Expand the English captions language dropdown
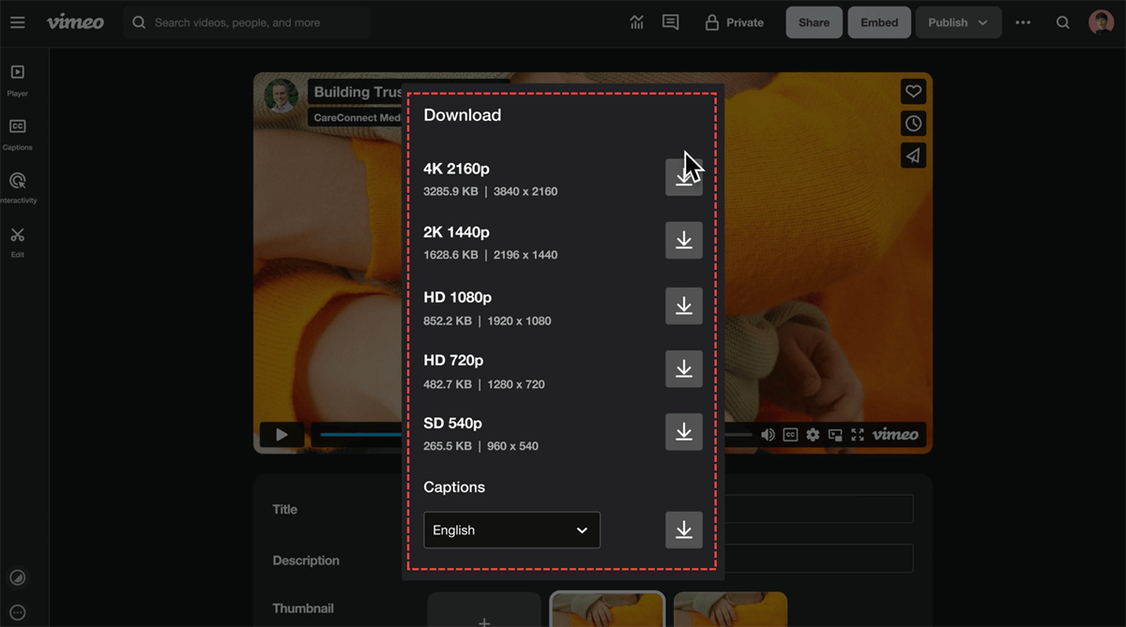Screen dimensions: 1126x627 pos(511,530)
